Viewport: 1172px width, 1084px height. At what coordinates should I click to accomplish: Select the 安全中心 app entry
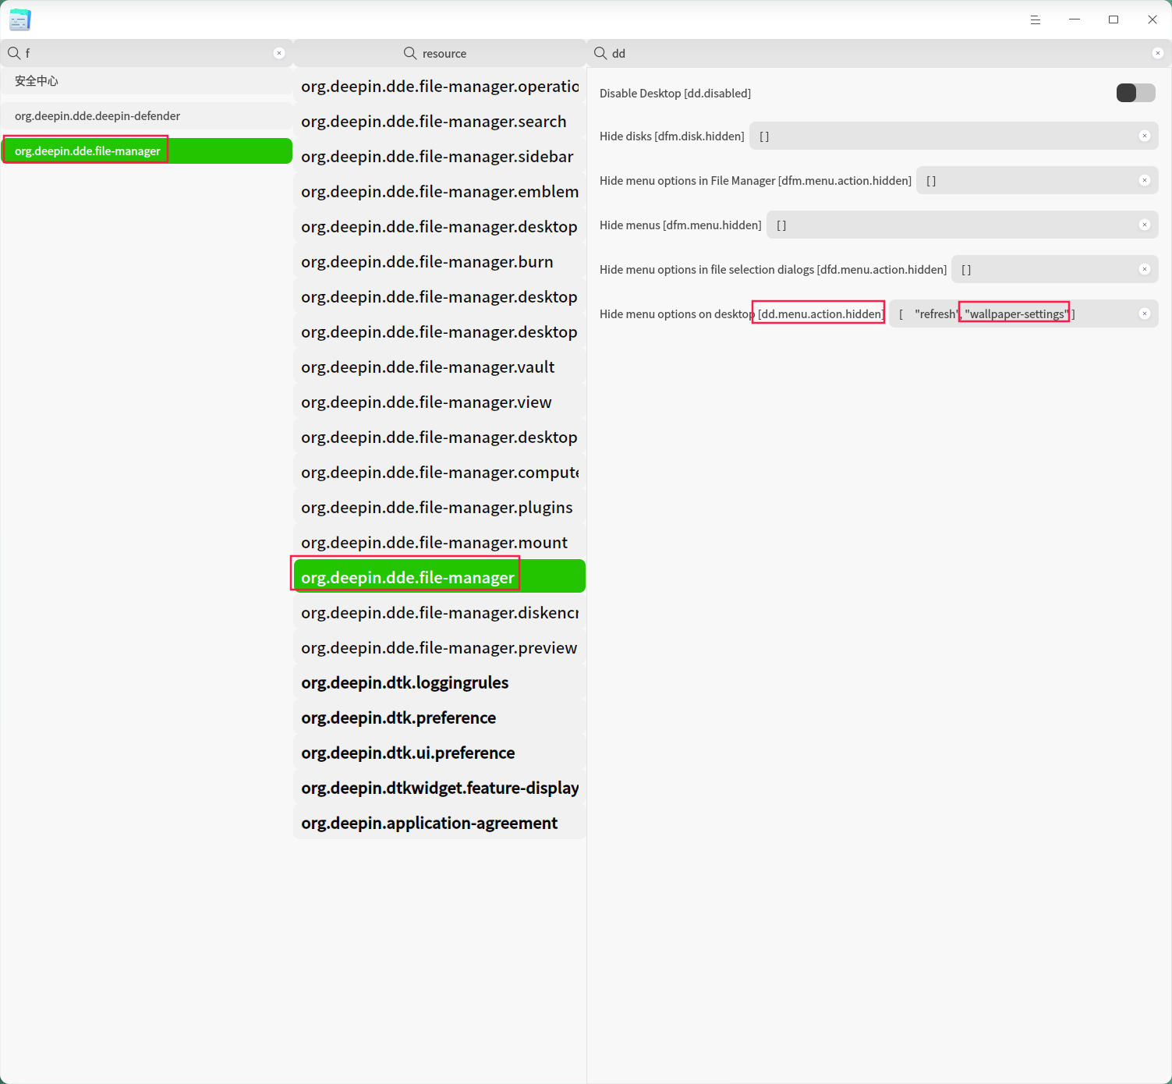[147, 81]
